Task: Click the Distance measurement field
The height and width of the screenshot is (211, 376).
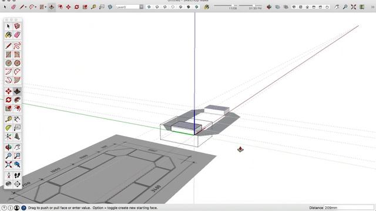Action: [x=348, y=207]
